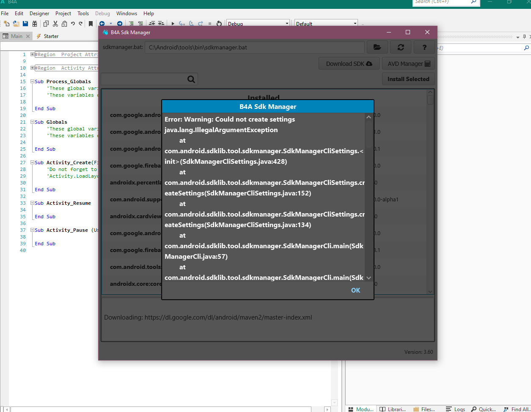The image size is (531, 412).
Task: Switch to the Files panel tab
Action: tap(424, 409)
